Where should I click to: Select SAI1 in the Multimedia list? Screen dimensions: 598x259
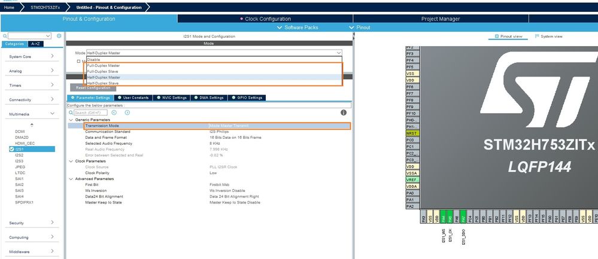(19, 179)
